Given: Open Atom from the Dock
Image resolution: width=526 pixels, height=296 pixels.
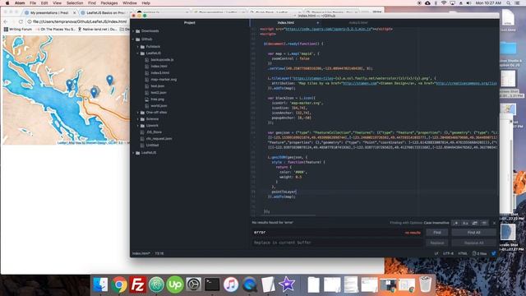Looking at the screenshot, I should click(156, 284).
